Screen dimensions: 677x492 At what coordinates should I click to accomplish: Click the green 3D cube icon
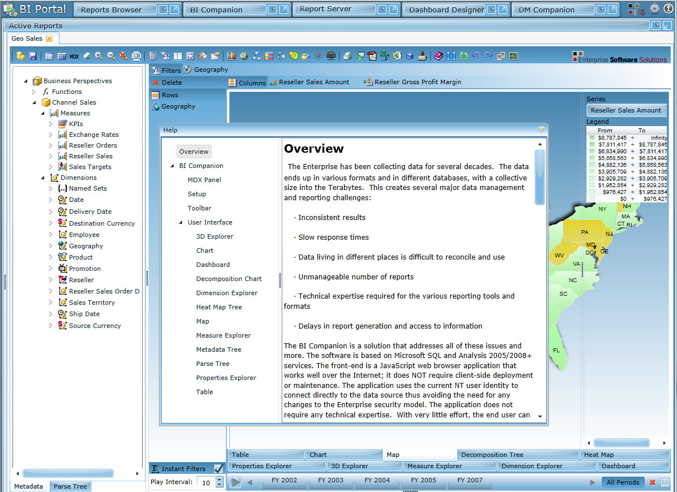pos(294,56)
